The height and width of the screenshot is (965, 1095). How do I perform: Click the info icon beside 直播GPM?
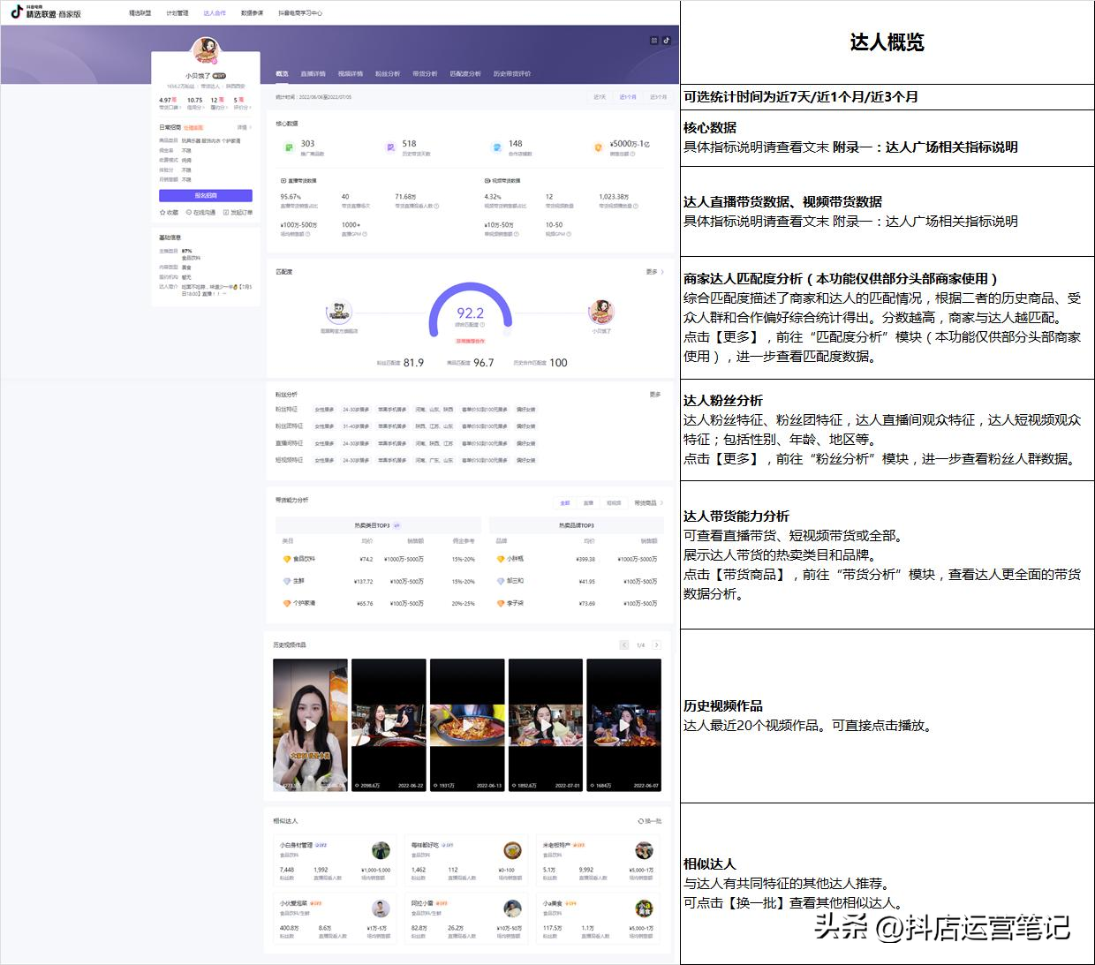pos(365,234)
